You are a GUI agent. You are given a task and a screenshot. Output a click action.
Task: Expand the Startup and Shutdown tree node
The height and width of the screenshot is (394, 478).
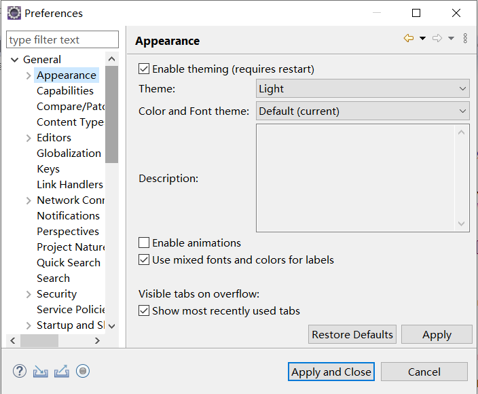click(x=29, y=325)
